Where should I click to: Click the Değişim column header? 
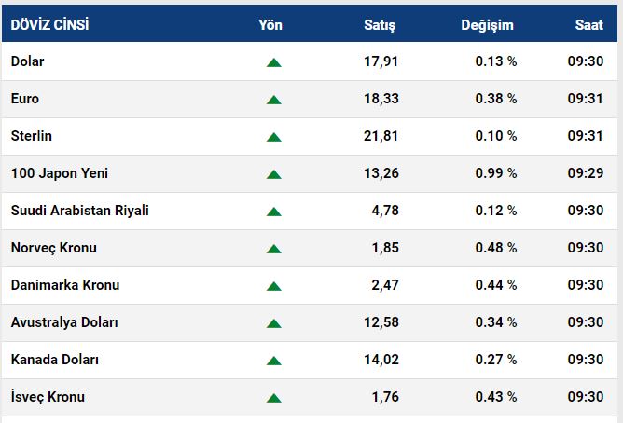pyautogui.click(x=487, y=25)
